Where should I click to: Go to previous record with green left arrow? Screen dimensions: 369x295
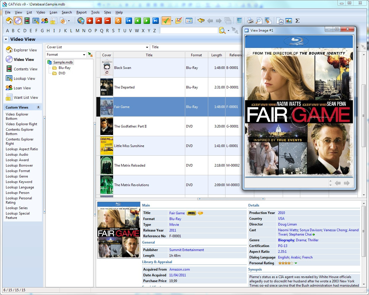138,21
